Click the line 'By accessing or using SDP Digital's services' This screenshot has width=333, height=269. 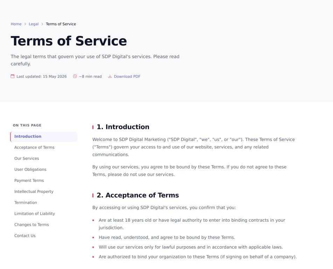[x=164, y=208]
